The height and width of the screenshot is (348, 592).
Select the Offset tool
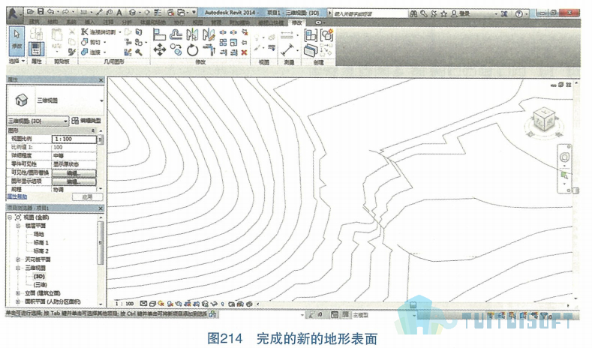(176, 34)
